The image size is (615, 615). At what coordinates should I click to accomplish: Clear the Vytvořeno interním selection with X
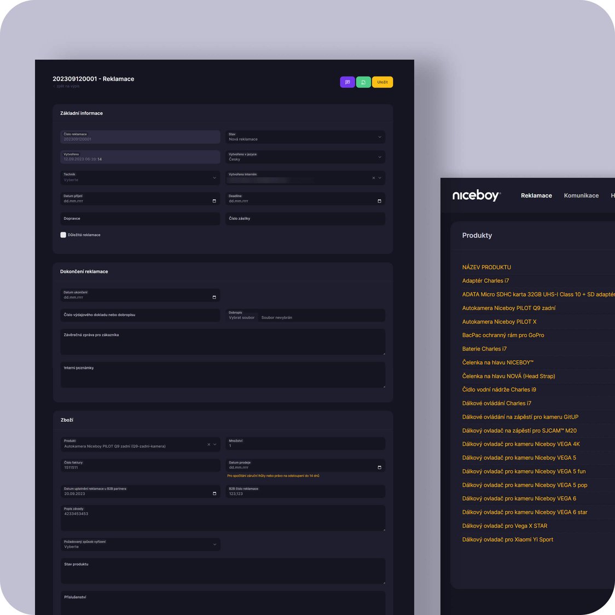pos(374,178)
